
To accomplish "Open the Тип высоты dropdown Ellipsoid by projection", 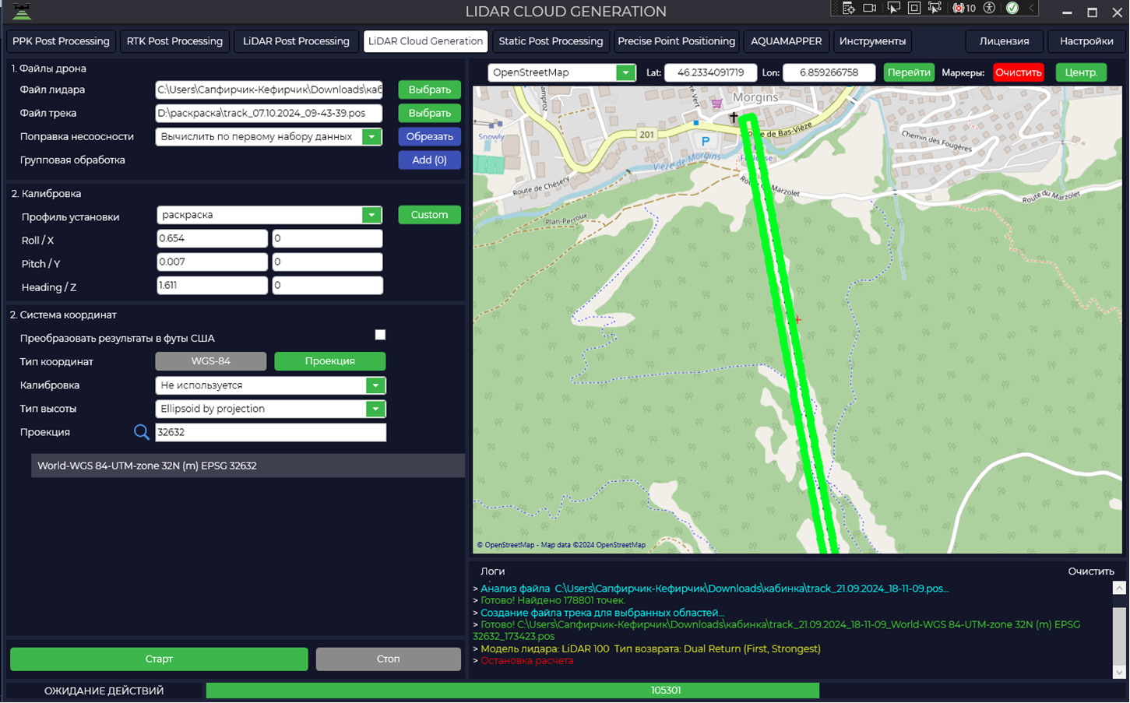I will (270, 409).
